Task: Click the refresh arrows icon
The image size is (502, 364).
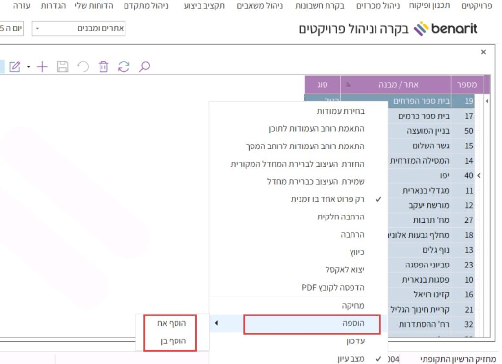Action: point(124,67)
